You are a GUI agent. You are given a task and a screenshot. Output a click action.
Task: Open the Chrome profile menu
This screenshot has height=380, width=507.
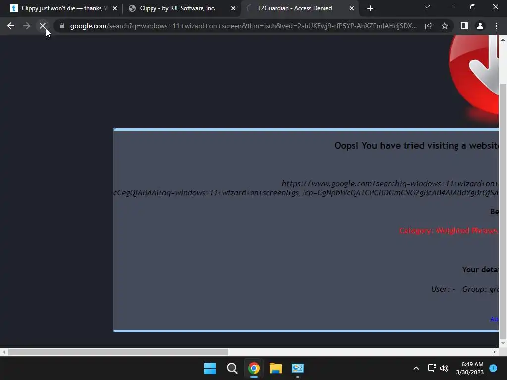(480, 26)
